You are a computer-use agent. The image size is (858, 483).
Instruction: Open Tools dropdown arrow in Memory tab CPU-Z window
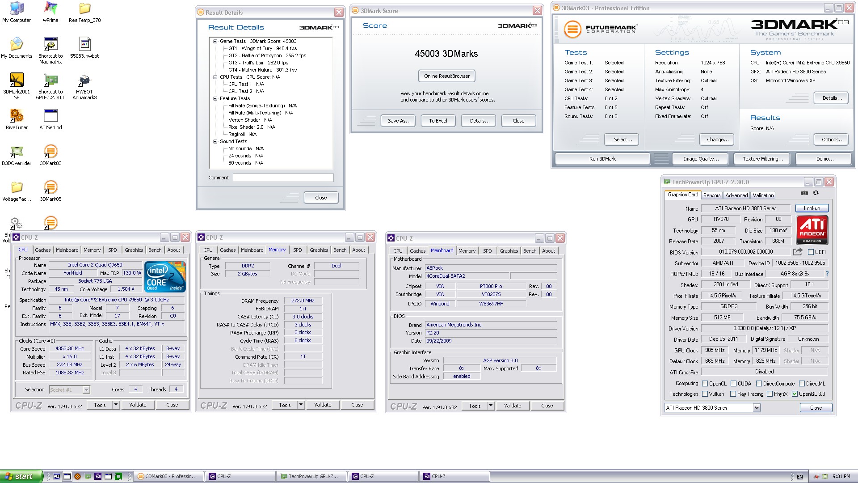click(x=301, y=405)
